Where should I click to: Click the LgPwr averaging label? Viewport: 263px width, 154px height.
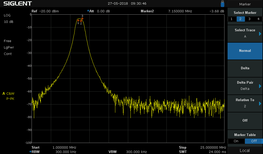pos(9,47)
